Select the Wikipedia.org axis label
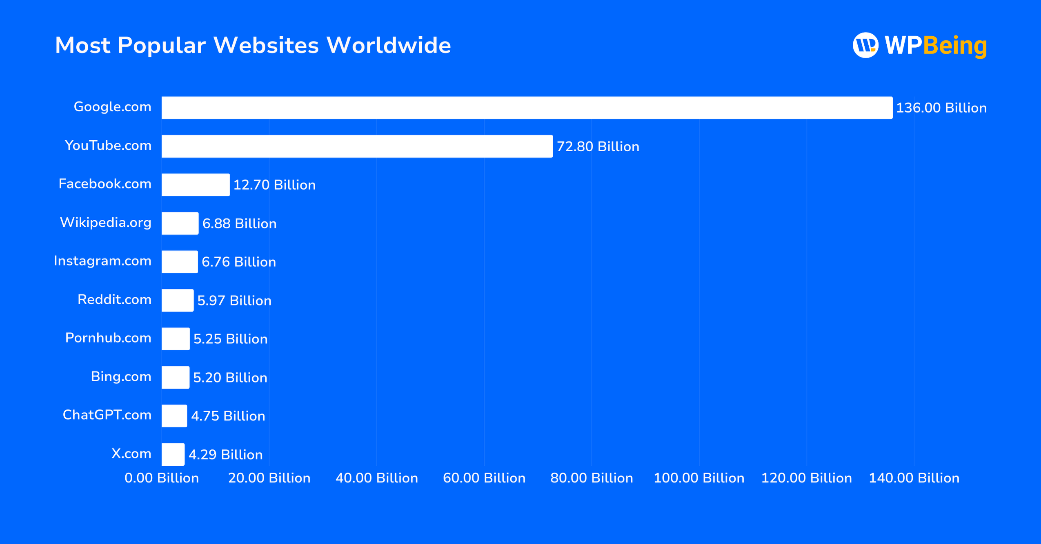Screen dimensions: 1041x544 pyautogui.click(x=106, y=223)
